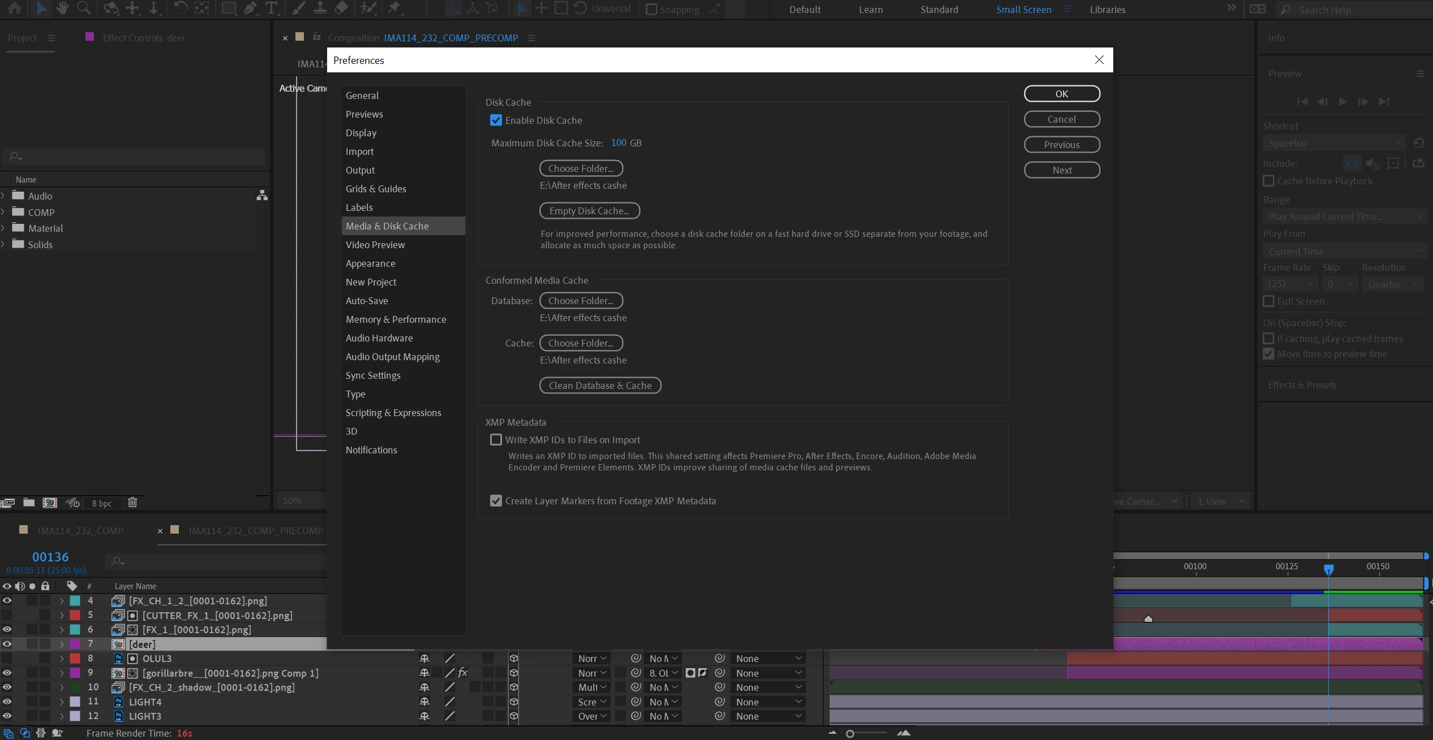Click the timeline zoom slider handle
Viewport: 1433px width, 740px height.
click(849, 734)
